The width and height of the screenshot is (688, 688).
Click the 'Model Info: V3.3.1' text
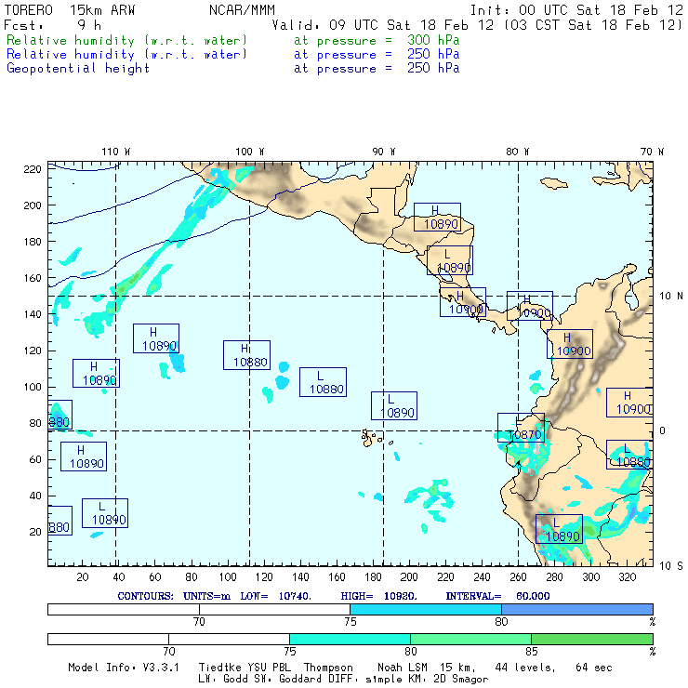(124, 668)
